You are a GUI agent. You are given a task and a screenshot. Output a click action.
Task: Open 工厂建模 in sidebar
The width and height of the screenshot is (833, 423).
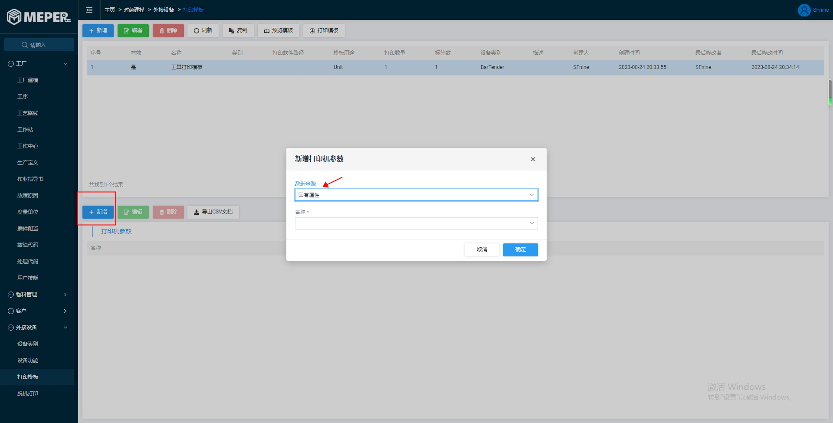(28, 80)
